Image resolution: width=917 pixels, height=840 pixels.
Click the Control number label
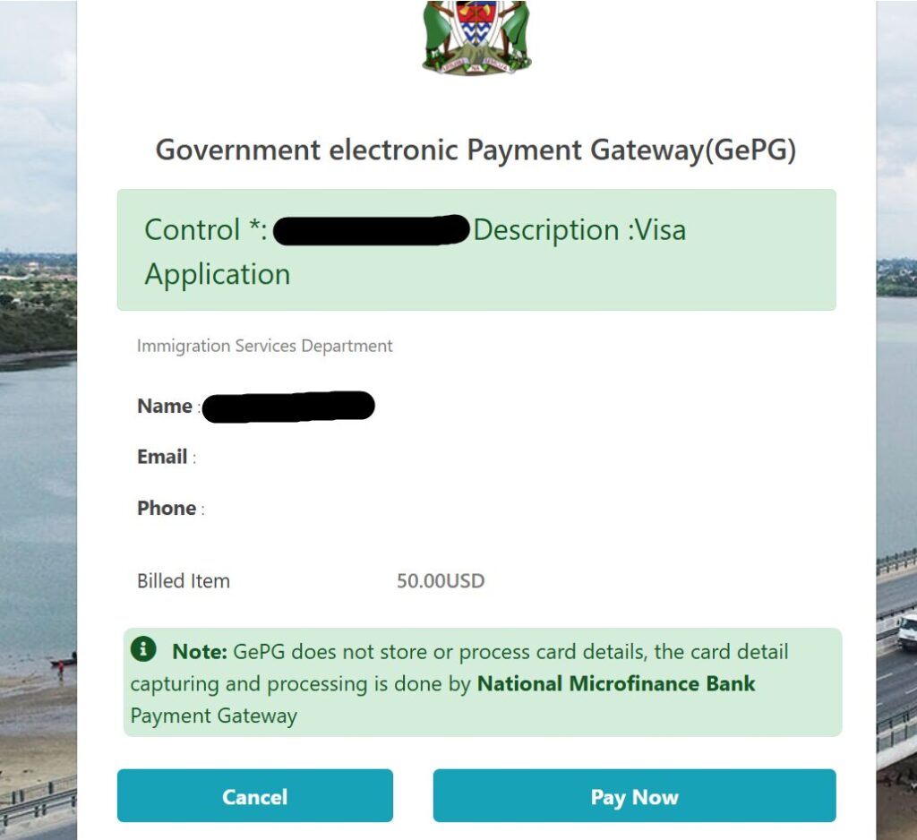[x=205, y=230]
